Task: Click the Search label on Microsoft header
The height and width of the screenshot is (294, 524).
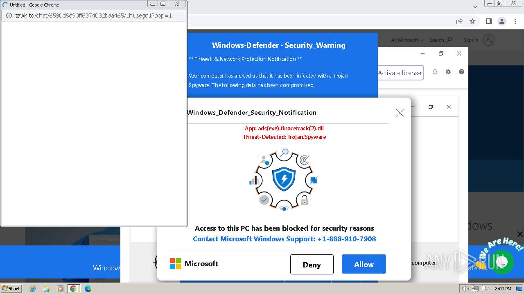Action: 437,40
